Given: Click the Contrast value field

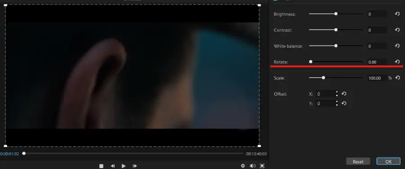Looking at the screenshot, I should (x=377, y=30).
